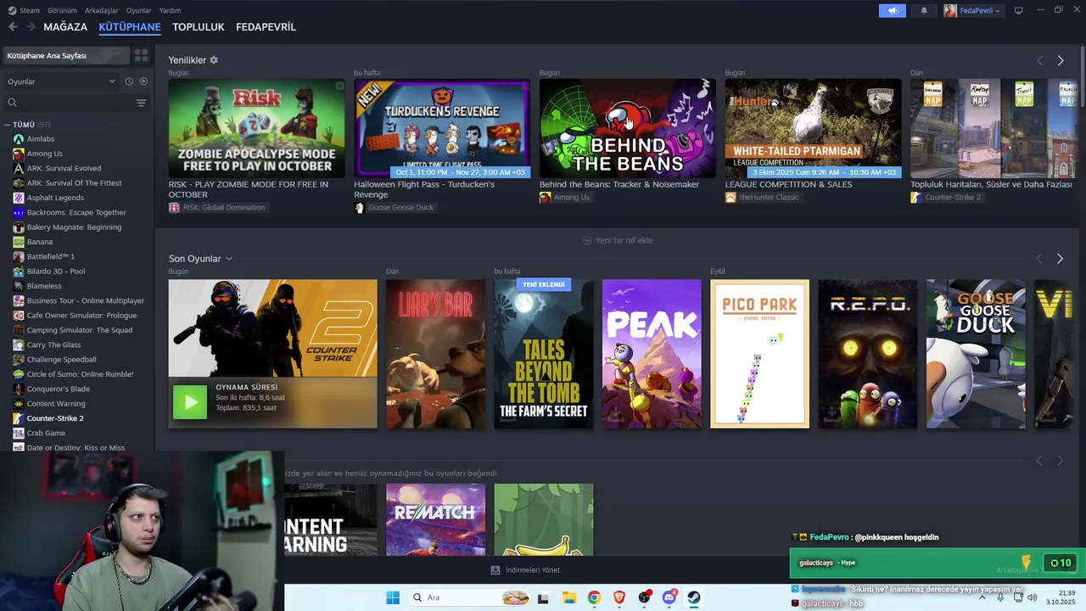The image size is (1086, 611).
Task: Open Behind the Beans news card
Action: 628,129
